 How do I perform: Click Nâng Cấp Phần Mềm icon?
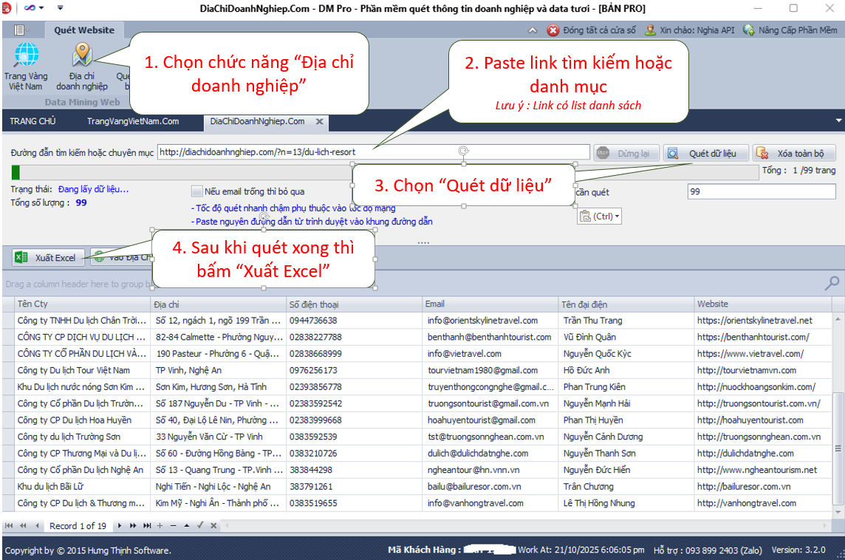click(749, 30)
